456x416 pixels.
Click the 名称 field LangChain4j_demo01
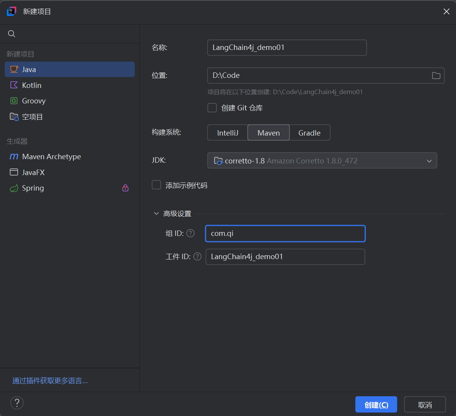coord(287,48)
